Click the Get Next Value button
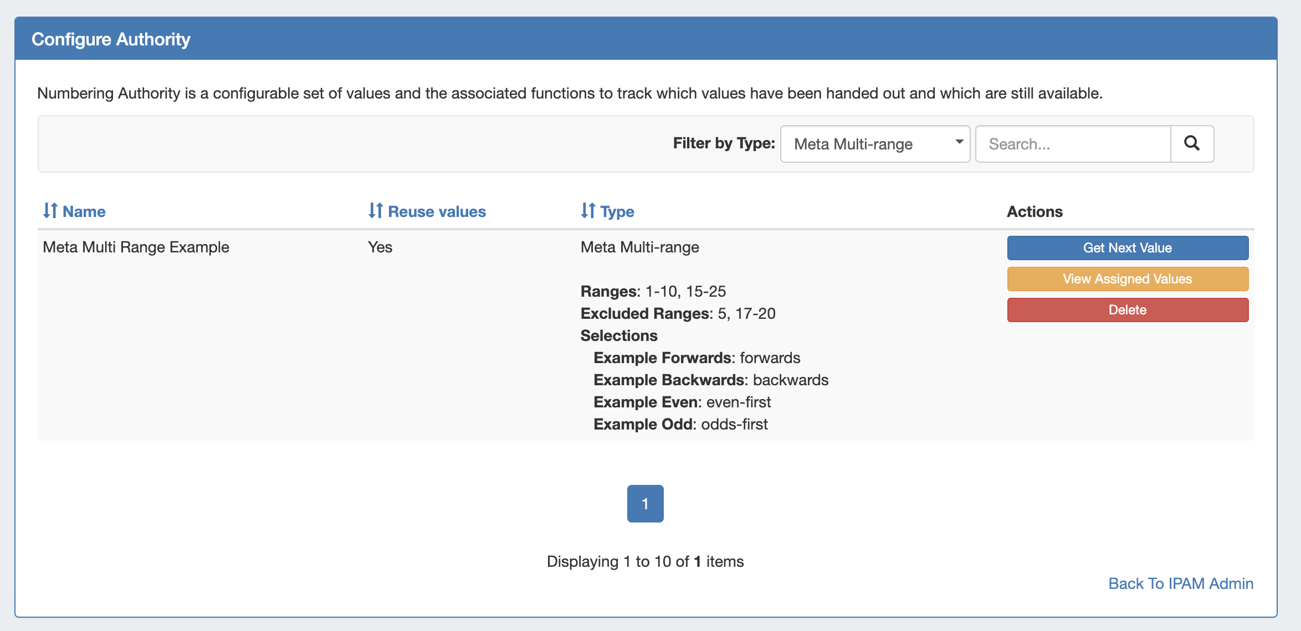 pyautogui.click(x=1127, y=248)
